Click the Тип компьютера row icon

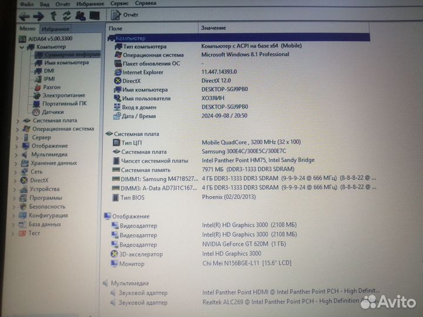pos(118,46)
